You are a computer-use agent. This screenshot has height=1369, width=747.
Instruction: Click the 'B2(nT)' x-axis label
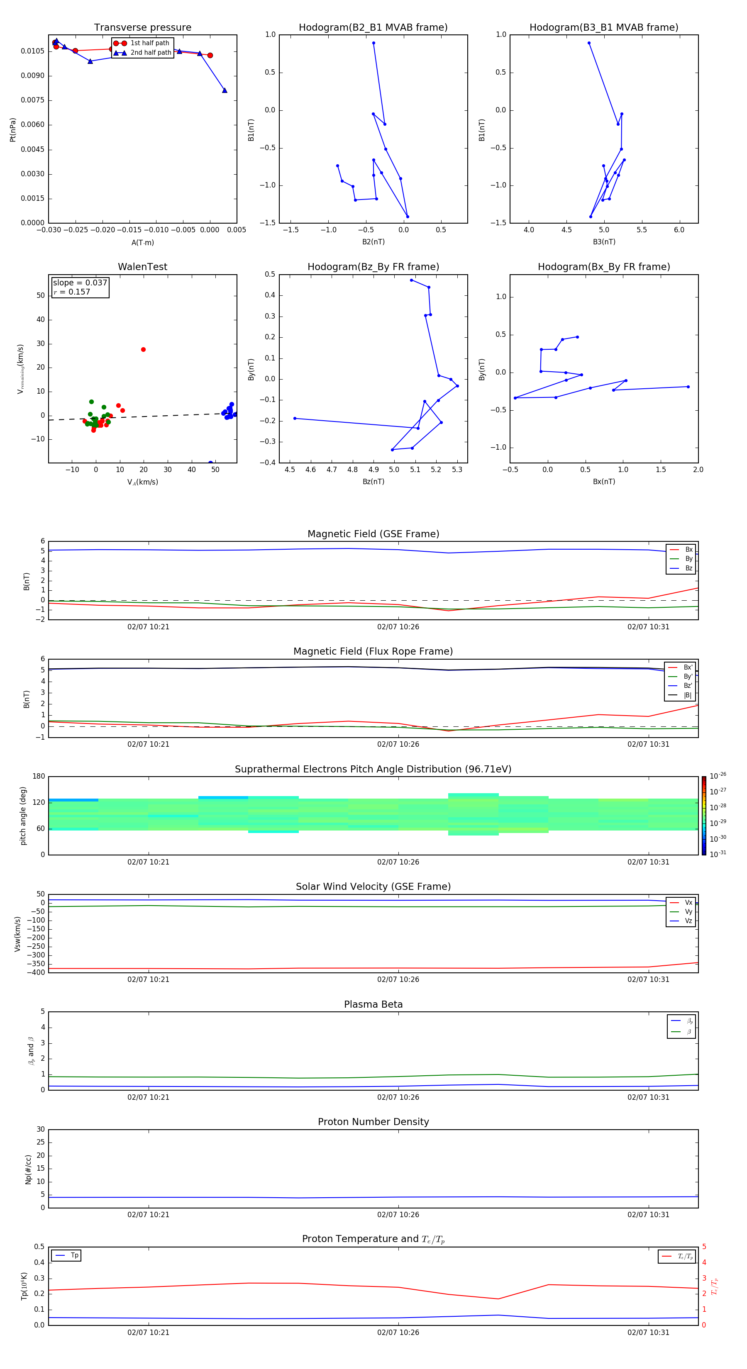(x=373, y=242)
